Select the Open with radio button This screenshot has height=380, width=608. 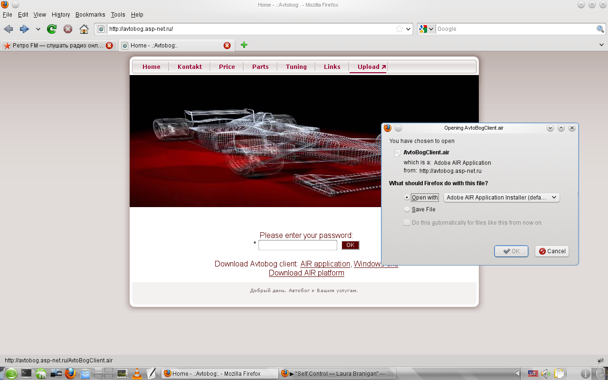407,198
